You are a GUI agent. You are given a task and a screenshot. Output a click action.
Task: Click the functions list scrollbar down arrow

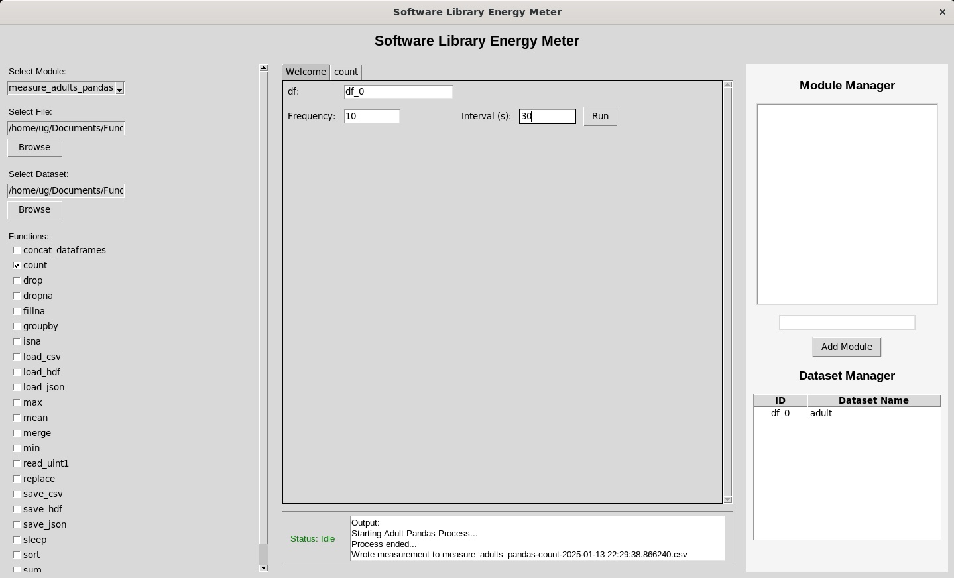click(x=263, y=567)
